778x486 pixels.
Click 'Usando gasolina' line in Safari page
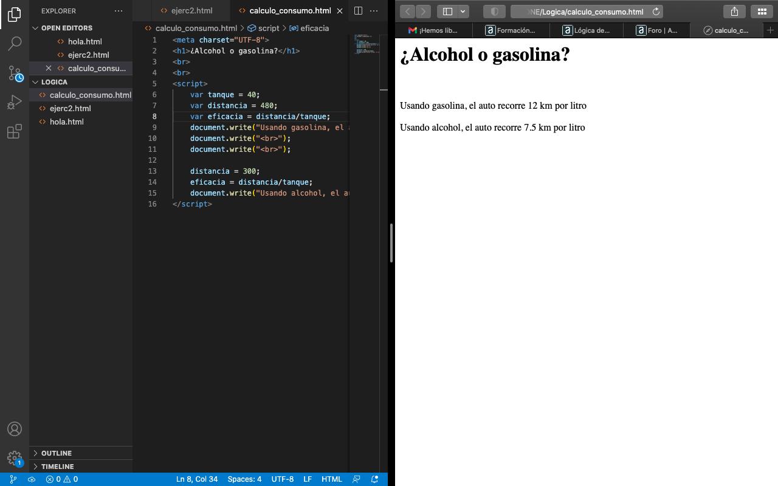coord(493,106)
